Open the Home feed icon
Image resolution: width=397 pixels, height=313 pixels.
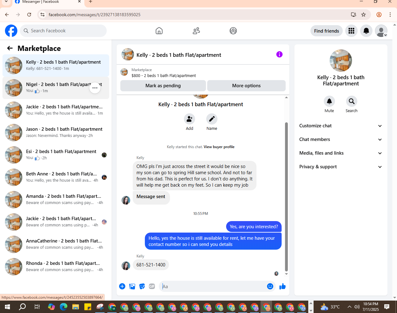159,31
